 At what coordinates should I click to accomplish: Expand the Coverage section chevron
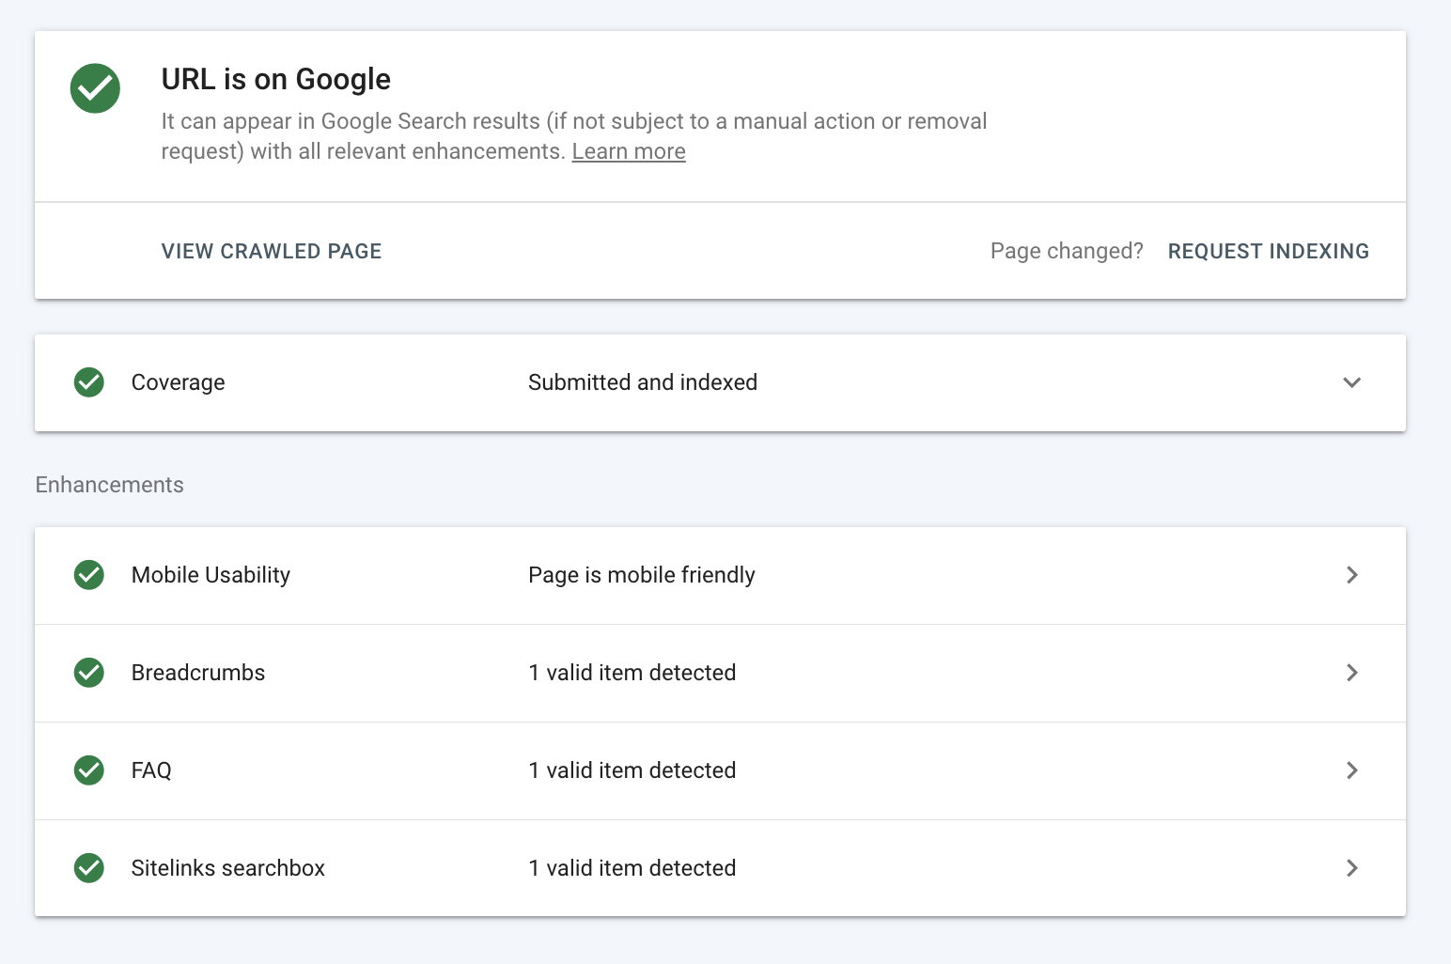point(1351,382)
